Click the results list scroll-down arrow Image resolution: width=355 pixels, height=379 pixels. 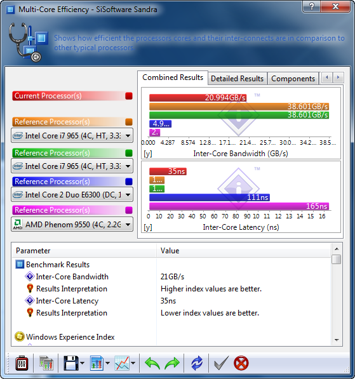click(337, 340)
